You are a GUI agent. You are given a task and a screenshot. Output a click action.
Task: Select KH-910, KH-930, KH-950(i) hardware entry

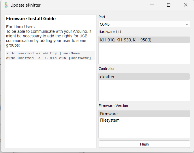[x=126, y=40]
